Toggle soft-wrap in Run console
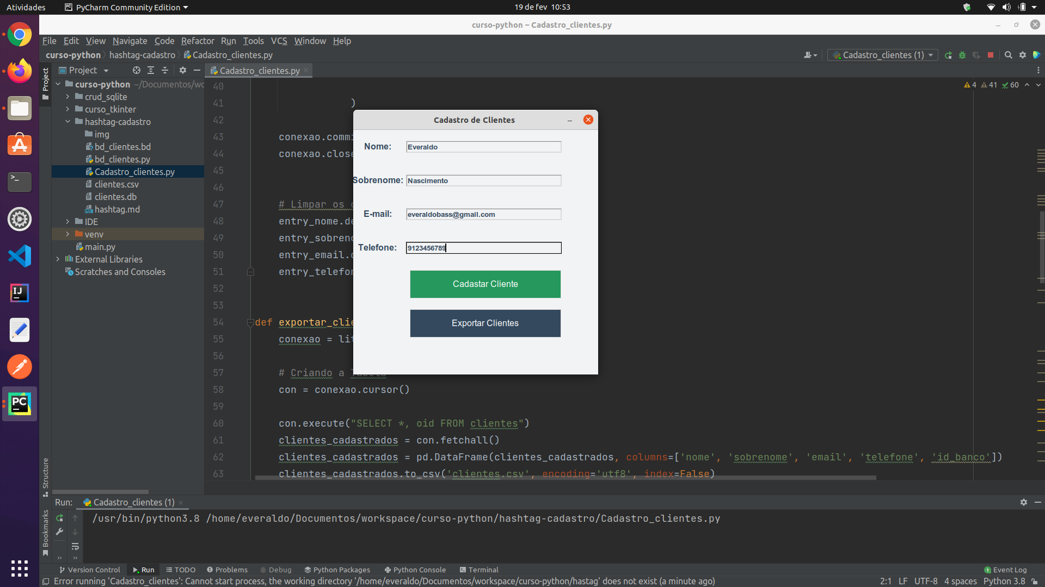 point(75,546)
